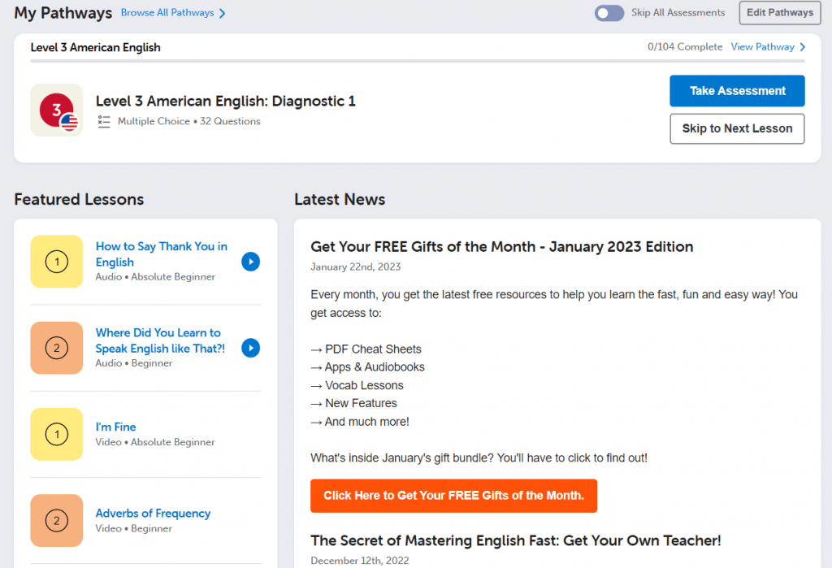Open 'The Secret of Mastering English Fast' headline
The image size is (832, 568).
click(516, 540)
